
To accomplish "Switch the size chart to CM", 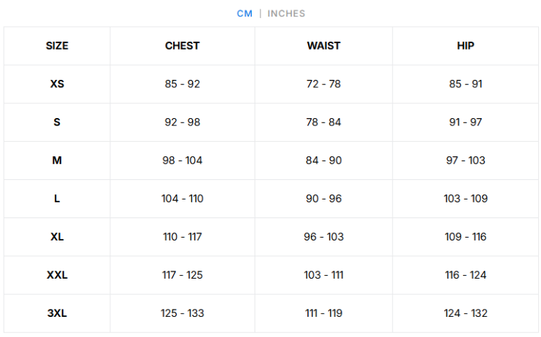I will click(245, 14).
